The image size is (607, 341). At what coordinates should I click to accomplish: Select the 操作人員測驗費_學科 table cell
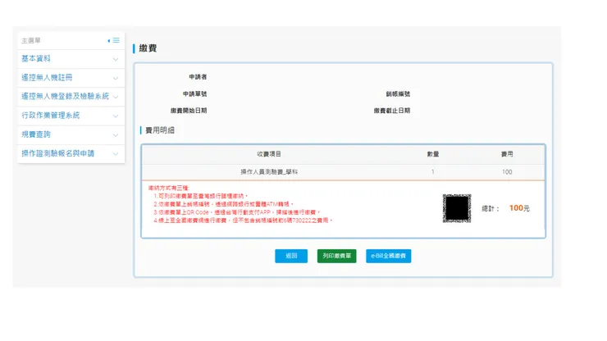pos(269,172)
